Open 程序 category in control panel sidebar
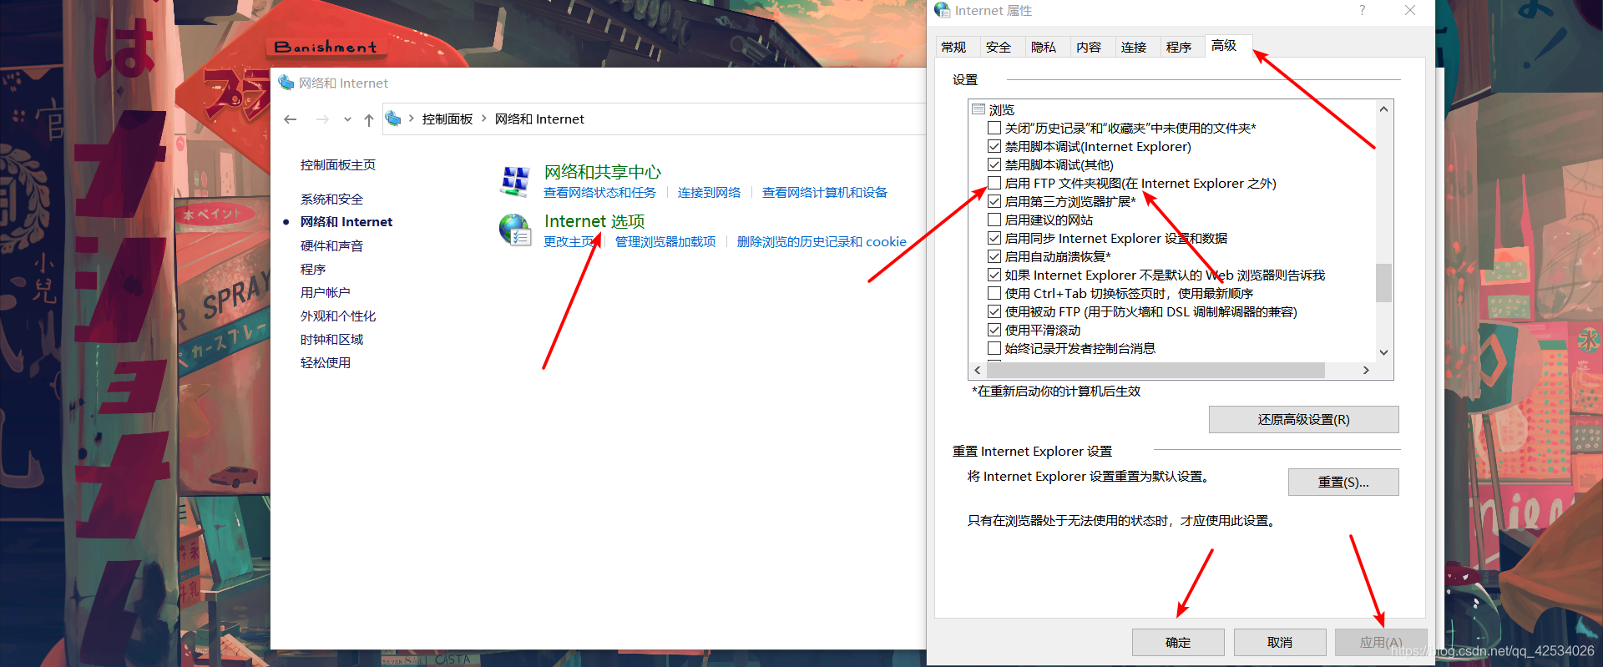 (x=313, y=270)
